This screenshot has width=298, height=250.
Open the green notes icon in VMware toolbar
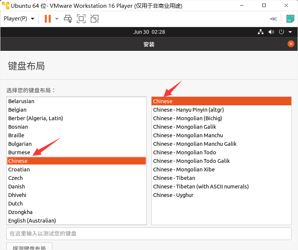point(290,19)
